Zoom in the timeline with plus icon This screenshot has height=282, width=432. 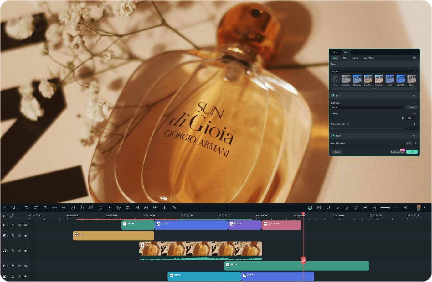point(405,207)
